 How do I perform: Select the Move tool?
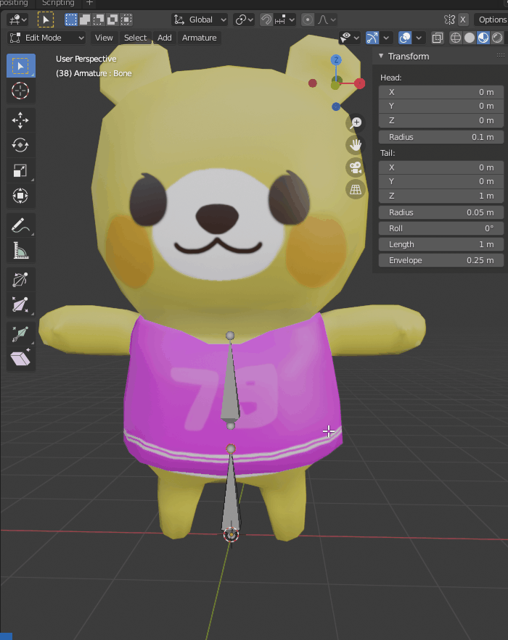[20, 120]
